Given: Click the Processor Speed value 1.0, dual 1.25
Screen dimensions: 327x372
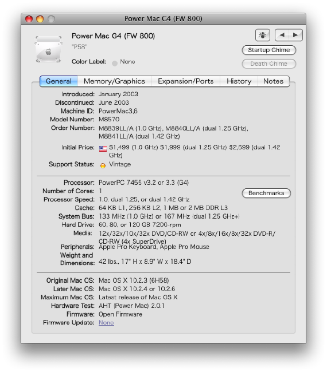Looking at the screenshot, I should (x=144, y=200).
